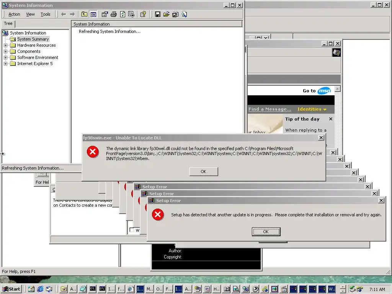Close the fp98swin.exe error dialog with X
392x294 pixels.
(x=321, y=138)
